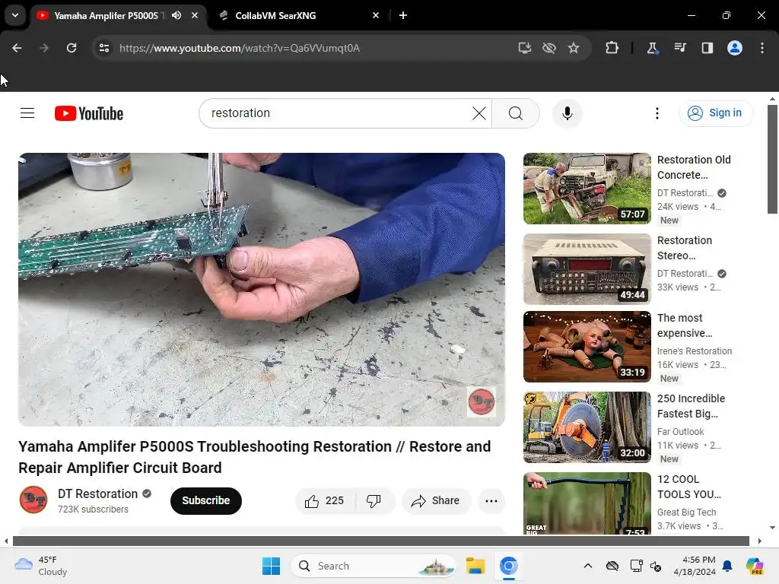Open the YouTube hamburger guide menu
Screen dimensions: 779x584
[x=27, y=113]
